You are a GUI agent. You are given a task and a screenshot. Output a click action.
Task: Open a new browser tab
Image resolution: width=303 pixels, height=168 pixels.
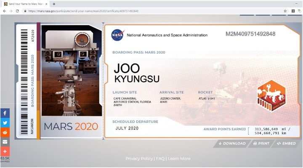click(x=54, y=4)
